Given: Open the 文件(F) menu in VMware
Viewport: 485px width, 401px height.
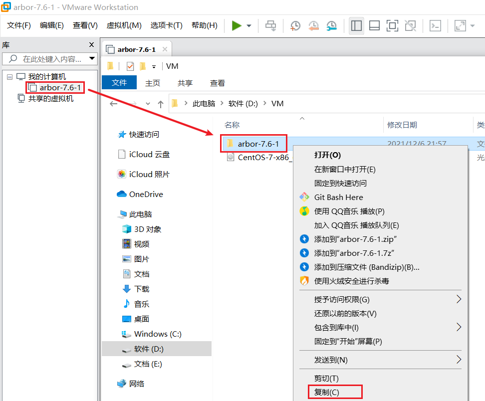Looking at the screenshot, I should click(19, 25).
